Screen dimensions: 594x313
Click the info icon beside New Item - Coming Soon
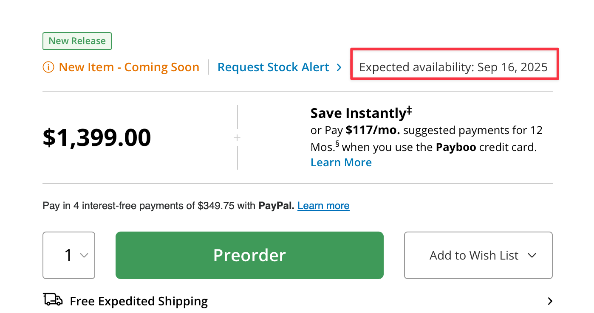coord(49,67)
